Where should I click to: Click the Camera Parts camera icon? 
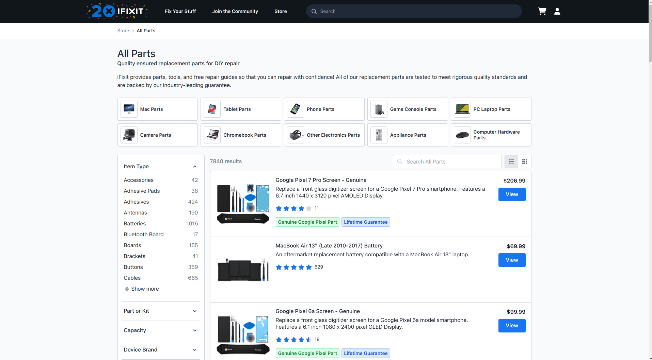(x=129, y=135)
